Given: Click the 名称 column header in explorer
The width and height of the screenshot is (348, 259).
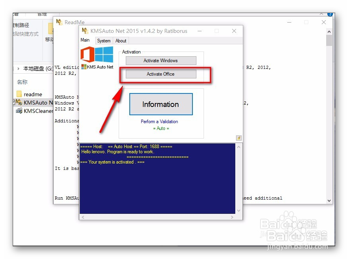Looking at the screenshot, I should (x=22, y=82).
